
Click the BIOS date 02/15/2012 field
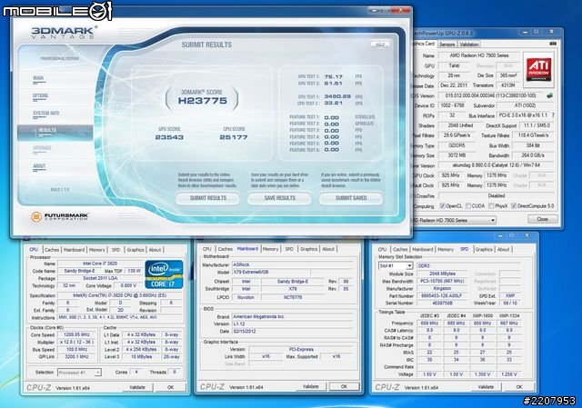click(x=292, y=332)
